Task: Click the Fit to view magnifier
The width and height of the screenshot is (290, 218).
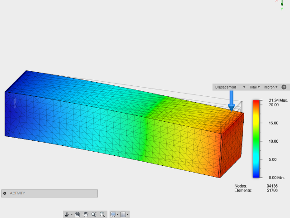Action: (x=102, y=214)
